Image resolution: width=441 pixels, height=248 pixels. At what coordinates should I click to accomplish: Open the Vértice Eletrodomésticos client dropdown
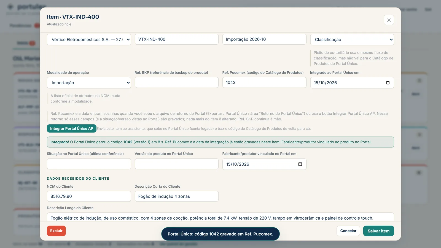point(89,39)
